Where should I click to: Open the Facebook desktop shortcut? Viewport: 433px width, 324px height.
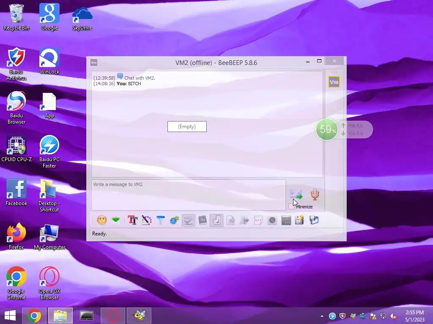click(16, 192)
